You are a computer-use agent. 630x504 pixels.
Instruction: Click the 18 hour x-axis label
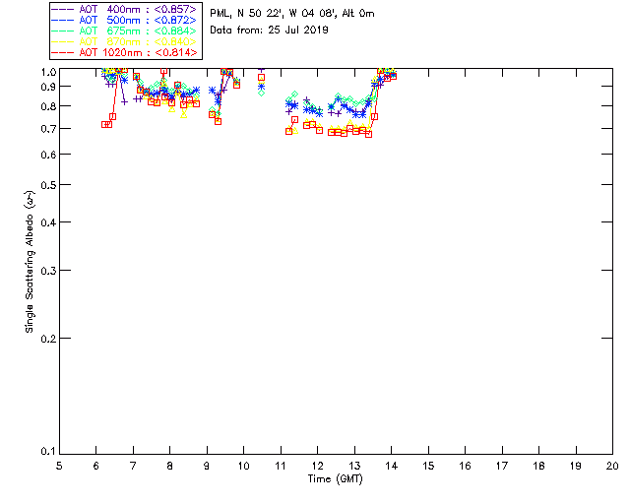coord(538,466)
